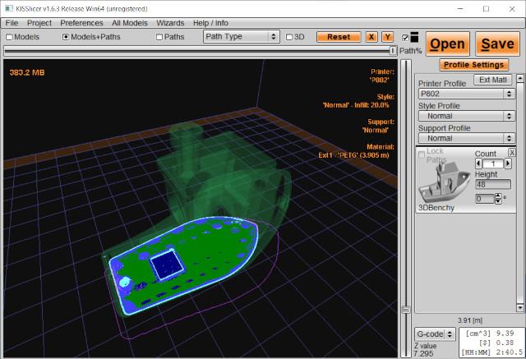The width and height of the screenshot is (526, 359).
Task: Open the Path Type dropdown
Action: [240, 37]
